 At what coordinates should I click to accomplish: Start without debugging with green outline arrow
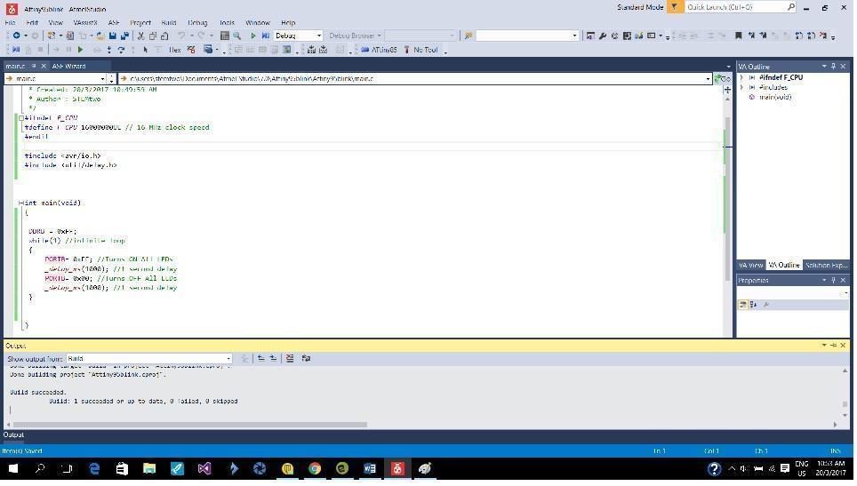[x=253, y=36]
